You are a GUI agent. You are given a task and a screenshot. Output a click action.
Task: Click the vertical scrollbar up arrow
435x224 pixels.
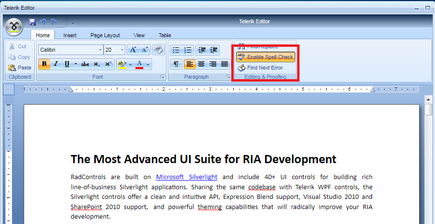pyautogui.click(x=428, y=99)
